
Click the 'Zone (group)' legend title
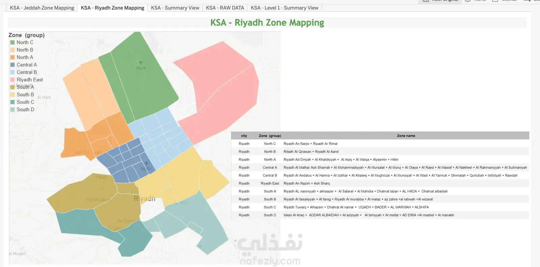pos(26,35)
